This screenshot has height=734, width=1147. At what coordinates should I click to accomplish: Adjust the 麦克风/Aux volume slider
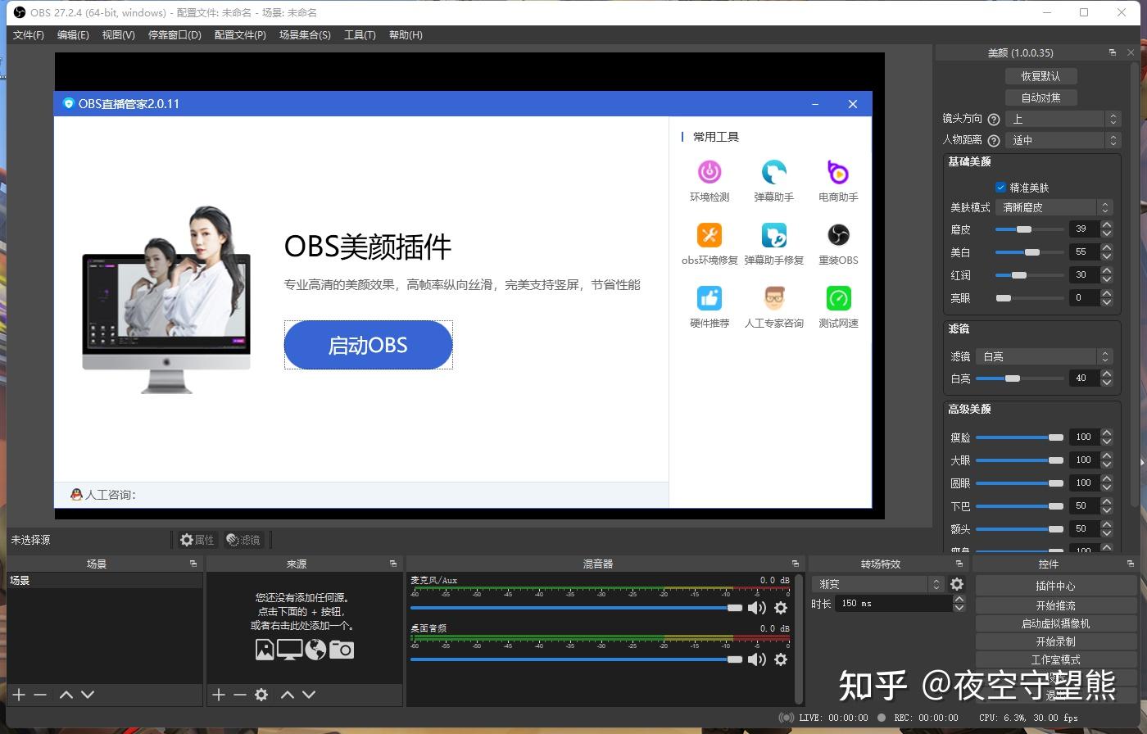click(576, 608)
